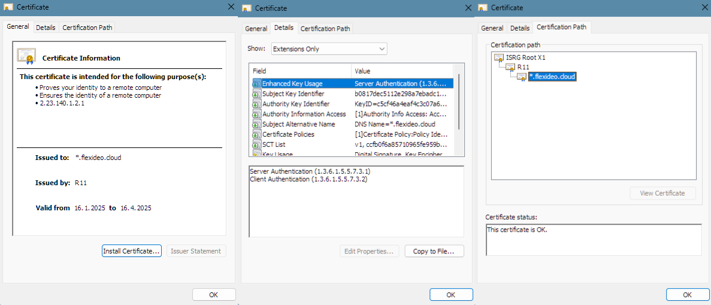Open the Show filter dropdown

click(x=329, y=49)
